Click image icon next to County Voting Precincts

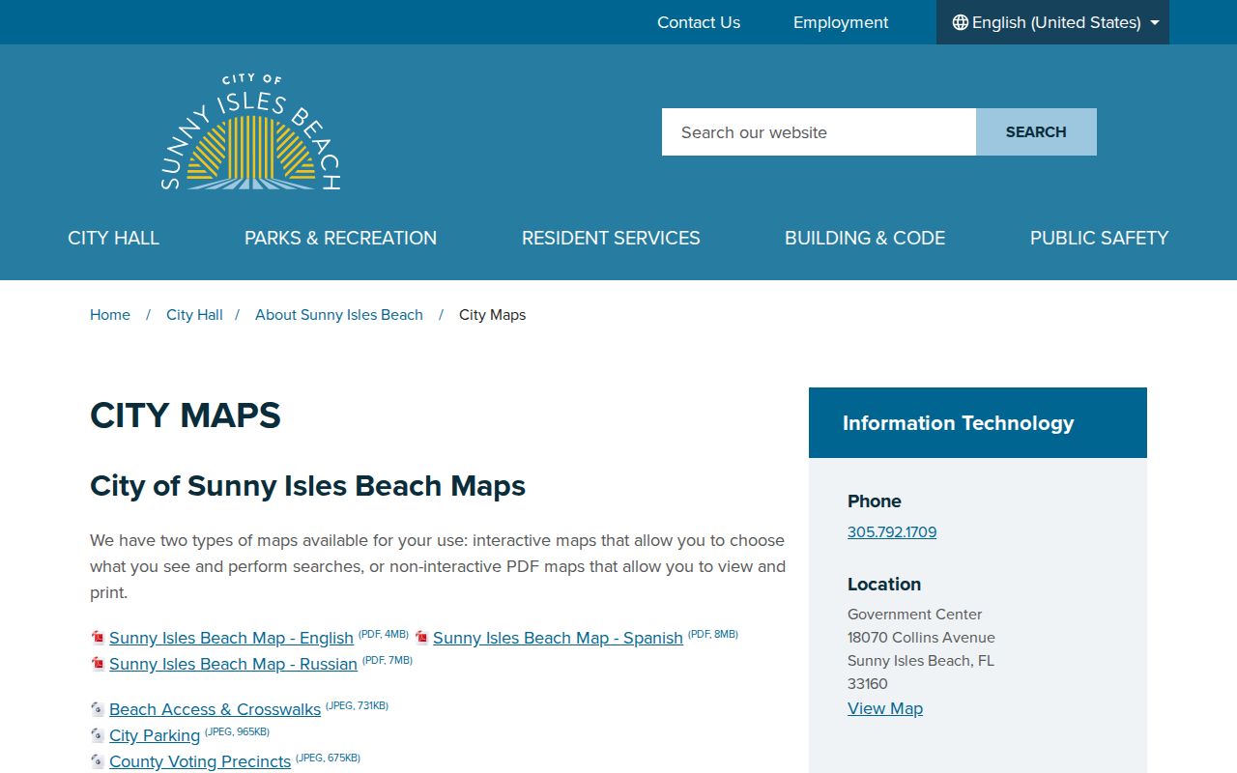98,761
